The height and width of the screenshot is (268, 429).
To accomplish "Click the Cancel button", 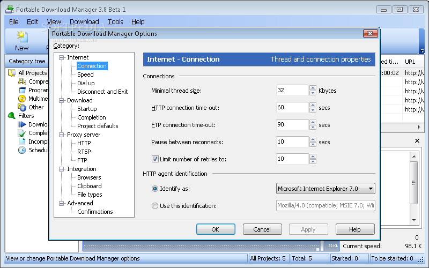I will click(x=262, y=229).
